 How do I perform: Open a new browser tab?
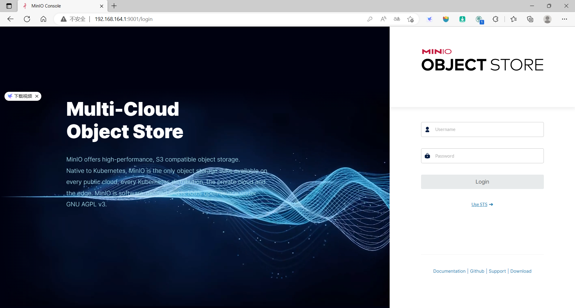(114, 6)
